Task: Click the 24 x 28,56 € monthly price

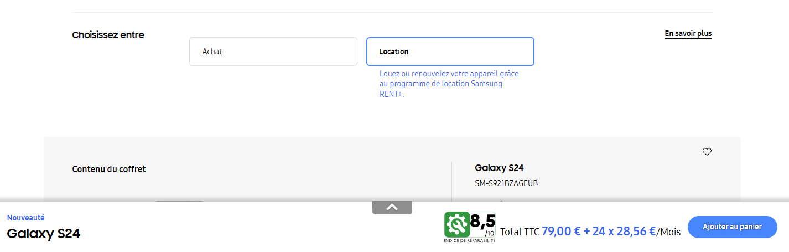Action: tap(624, 232)
